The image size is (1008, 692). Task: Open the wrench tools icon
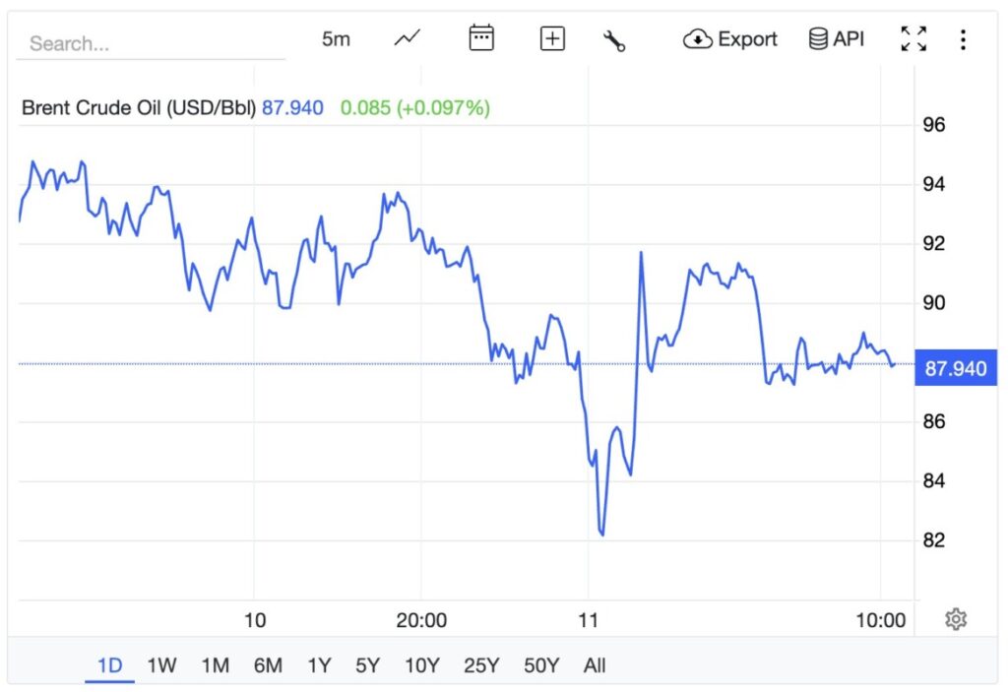(x=615, y=40)
